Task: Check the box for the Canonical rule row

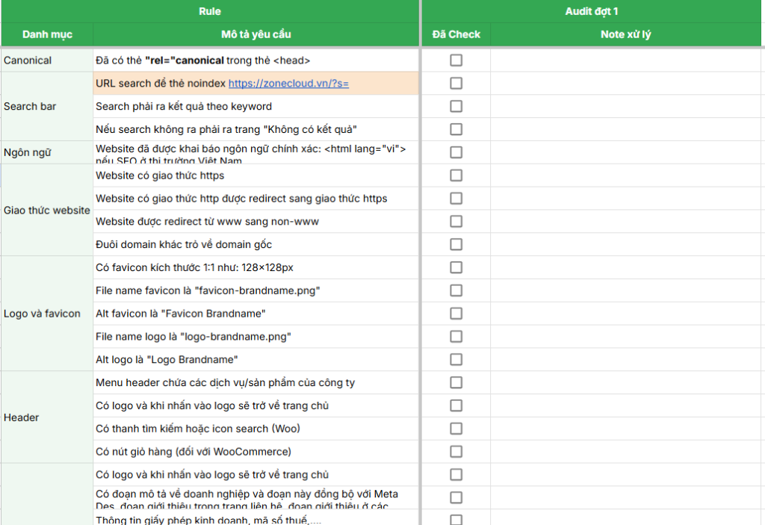Action: pos(456,60)
